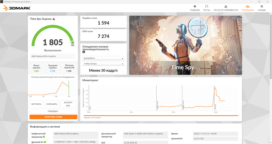Click info icon next to expected game performance
Image resolution: width=272 pixels, height=144 pixels.
(x=84, y=52)
